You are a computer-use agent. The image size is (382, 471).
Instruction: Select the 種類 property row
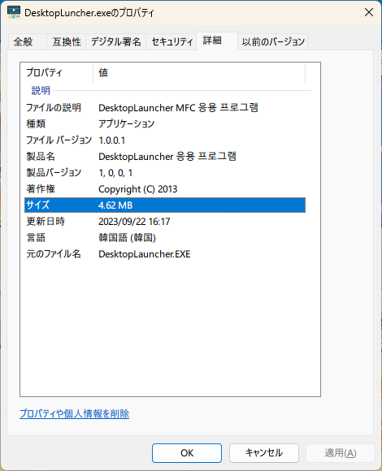pyautogui.click(x=165, y=123)
